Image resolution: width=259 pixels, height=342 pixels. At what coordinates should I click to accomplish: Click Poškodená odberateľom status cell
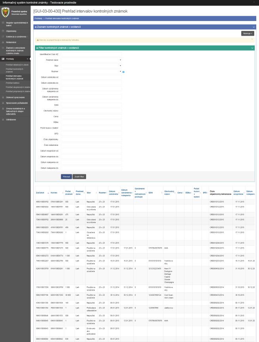point(92,309)
